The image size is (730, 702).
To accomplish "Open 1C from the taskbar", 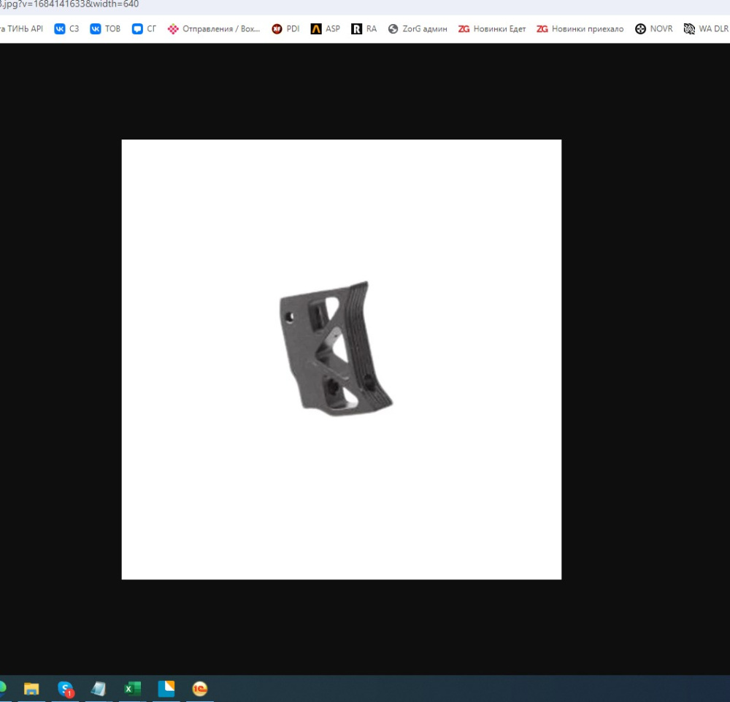I will 200,689.
